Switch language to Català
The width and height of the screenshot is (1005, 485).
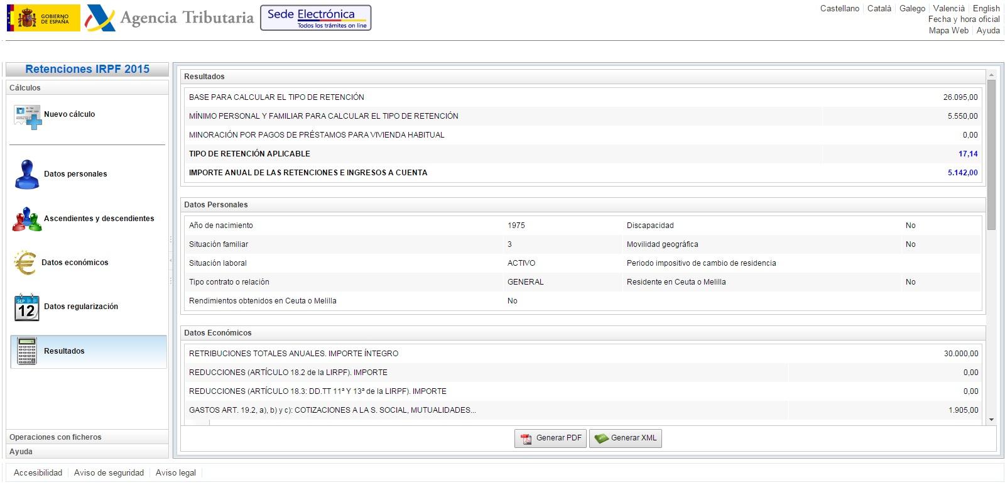point(879,8)
